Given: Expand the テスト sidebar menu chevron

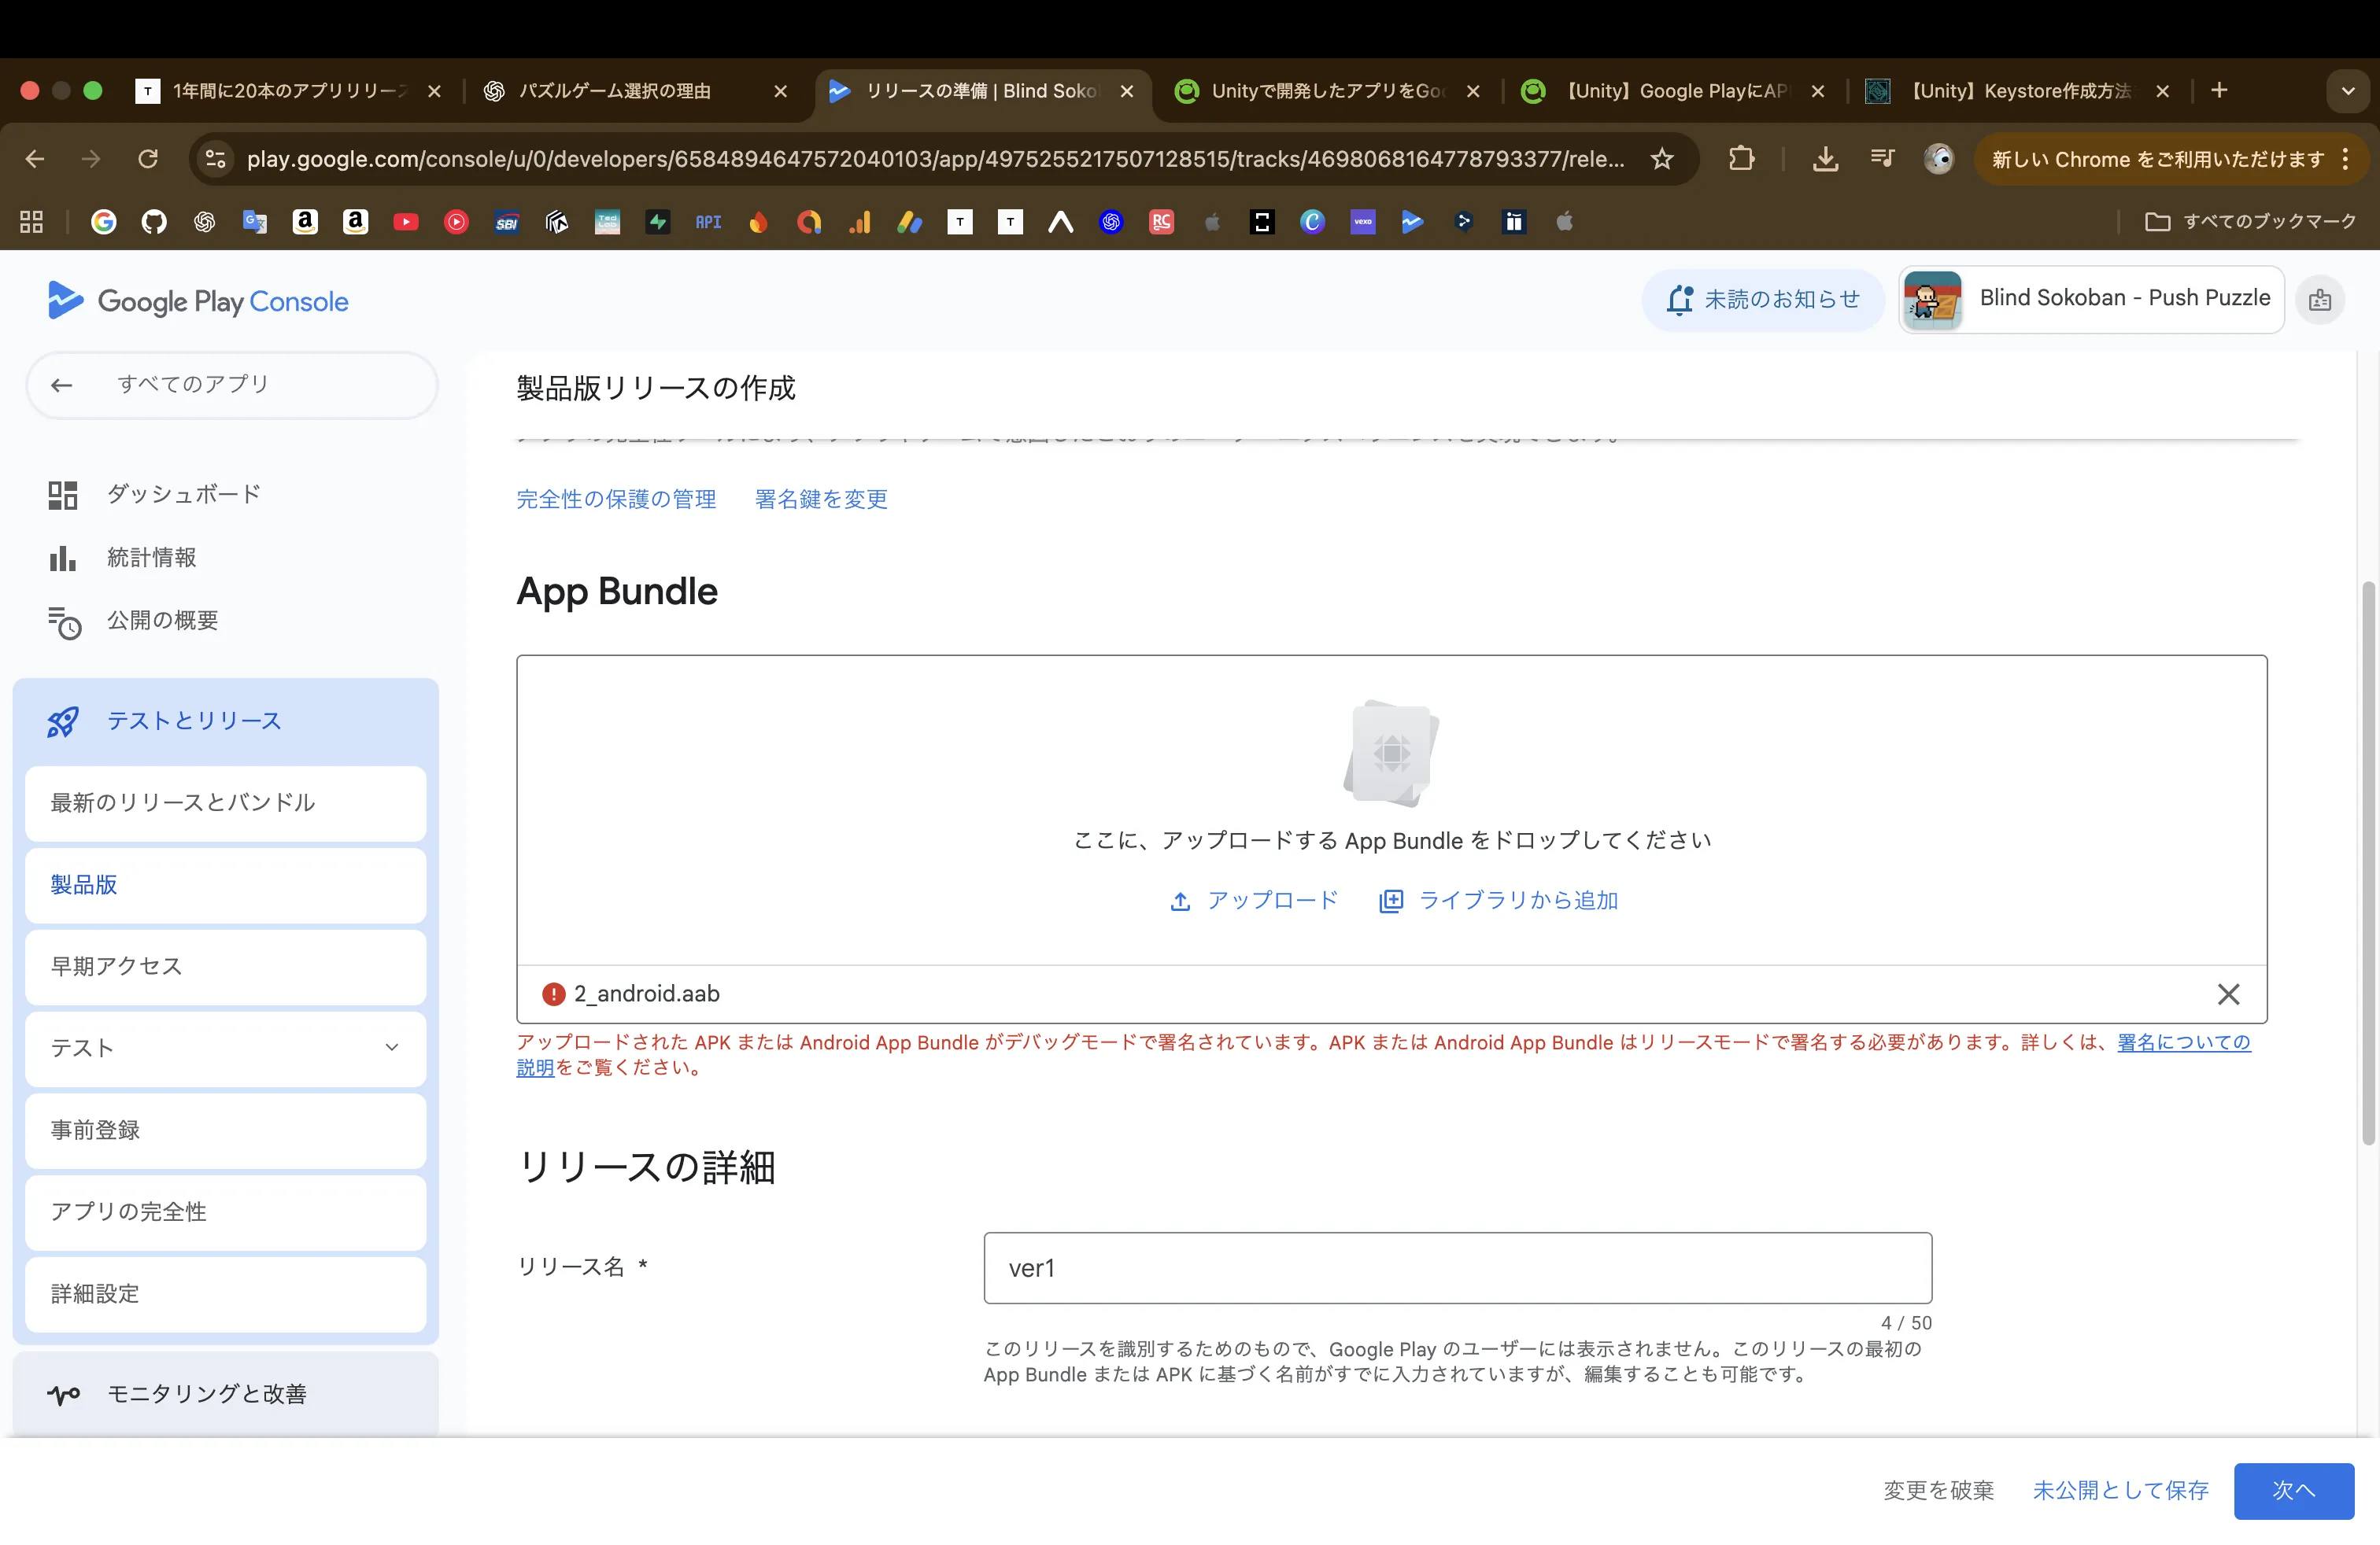Looking at the screenshot, I should [x=391, y=1049].
